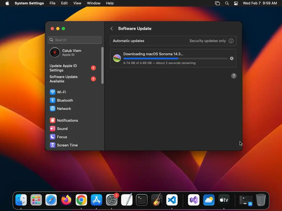Open Visual Studio from the Dock

(194, 200)
